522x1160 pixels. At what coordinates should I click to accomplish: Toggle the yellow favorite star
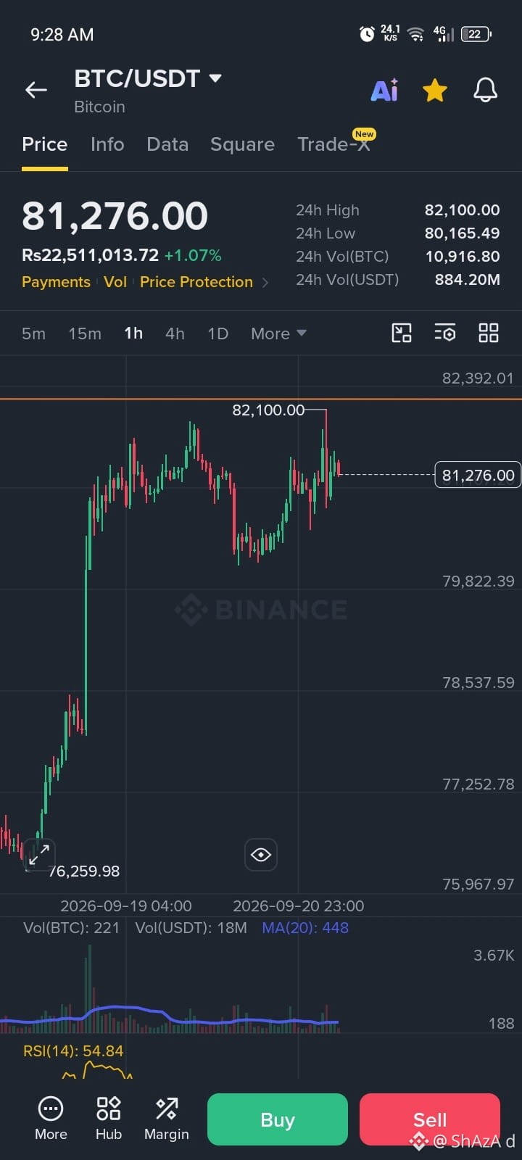[435, 91]
